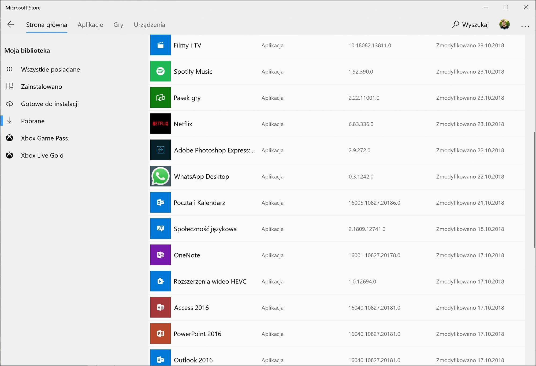The image size is (536, 366).
Task: Click the WhatsApp Desktop icon
Action: click(x=160, y=176)
